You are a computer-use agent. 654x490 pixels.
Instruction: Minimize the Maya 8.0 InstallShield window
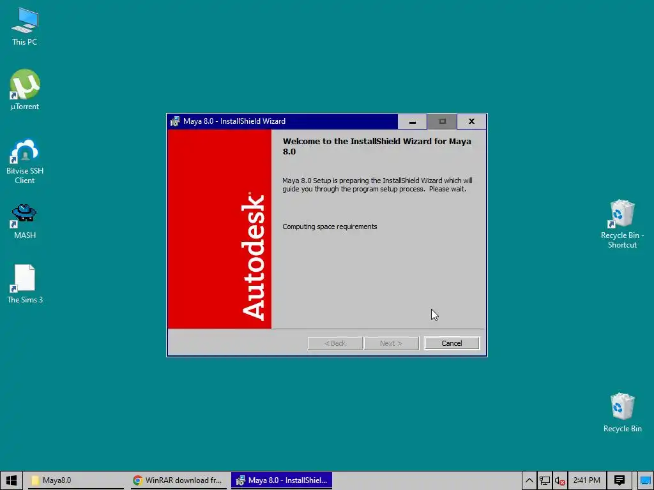point(412,121)
